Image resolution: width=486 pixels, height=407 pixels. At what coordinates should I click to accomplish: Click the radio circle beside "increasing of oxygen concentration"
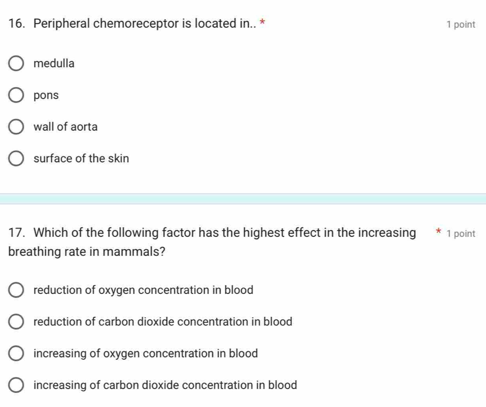coord(16,353)
